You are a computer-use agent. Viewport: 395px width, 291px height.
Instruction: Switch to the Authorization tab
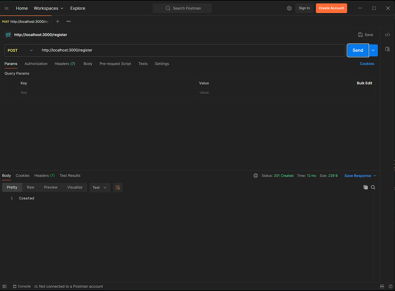[x=36, y=64]
